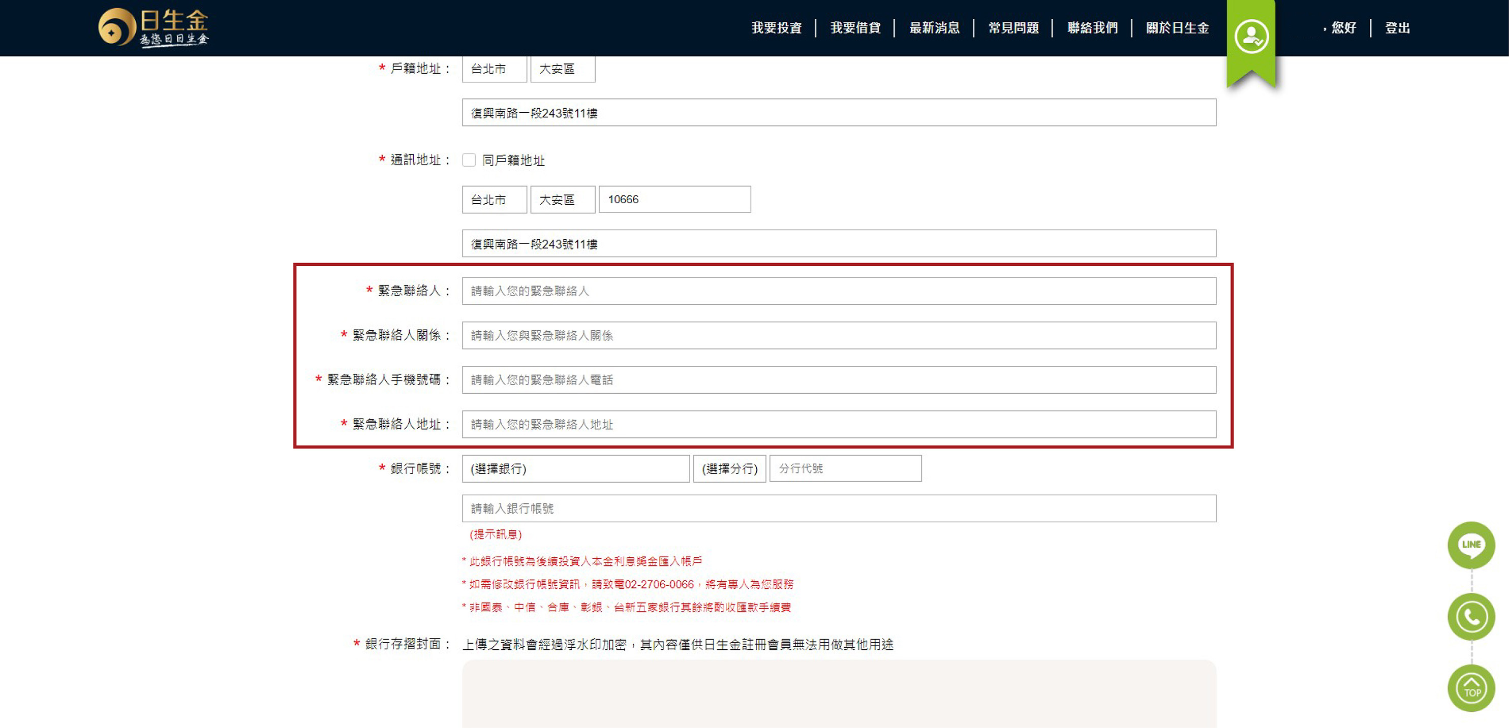Click the phone call floating icon
The width and height of the screenshot is (1509, 728).
point(1471,616)
